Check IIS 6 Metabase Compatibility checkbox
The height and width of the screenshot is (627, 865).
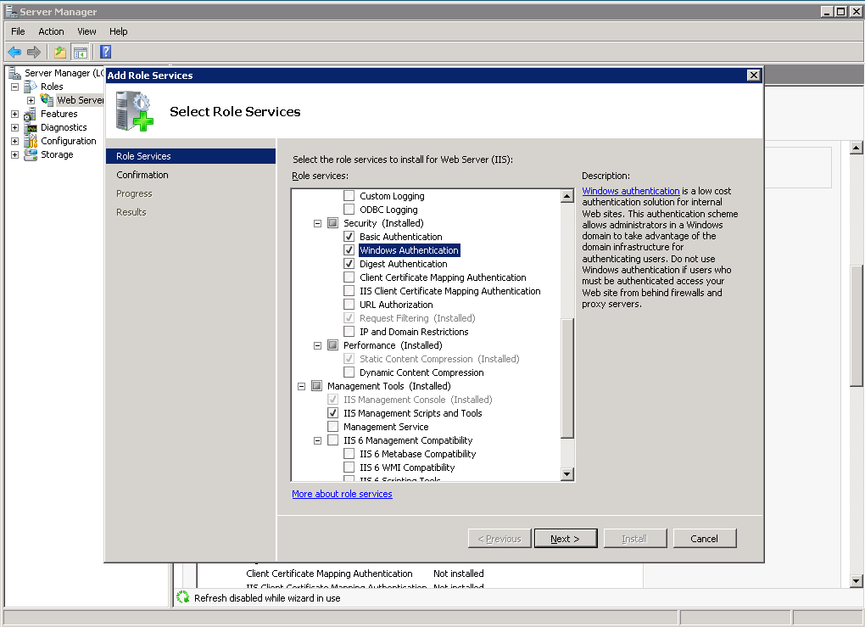click(349, 454)
